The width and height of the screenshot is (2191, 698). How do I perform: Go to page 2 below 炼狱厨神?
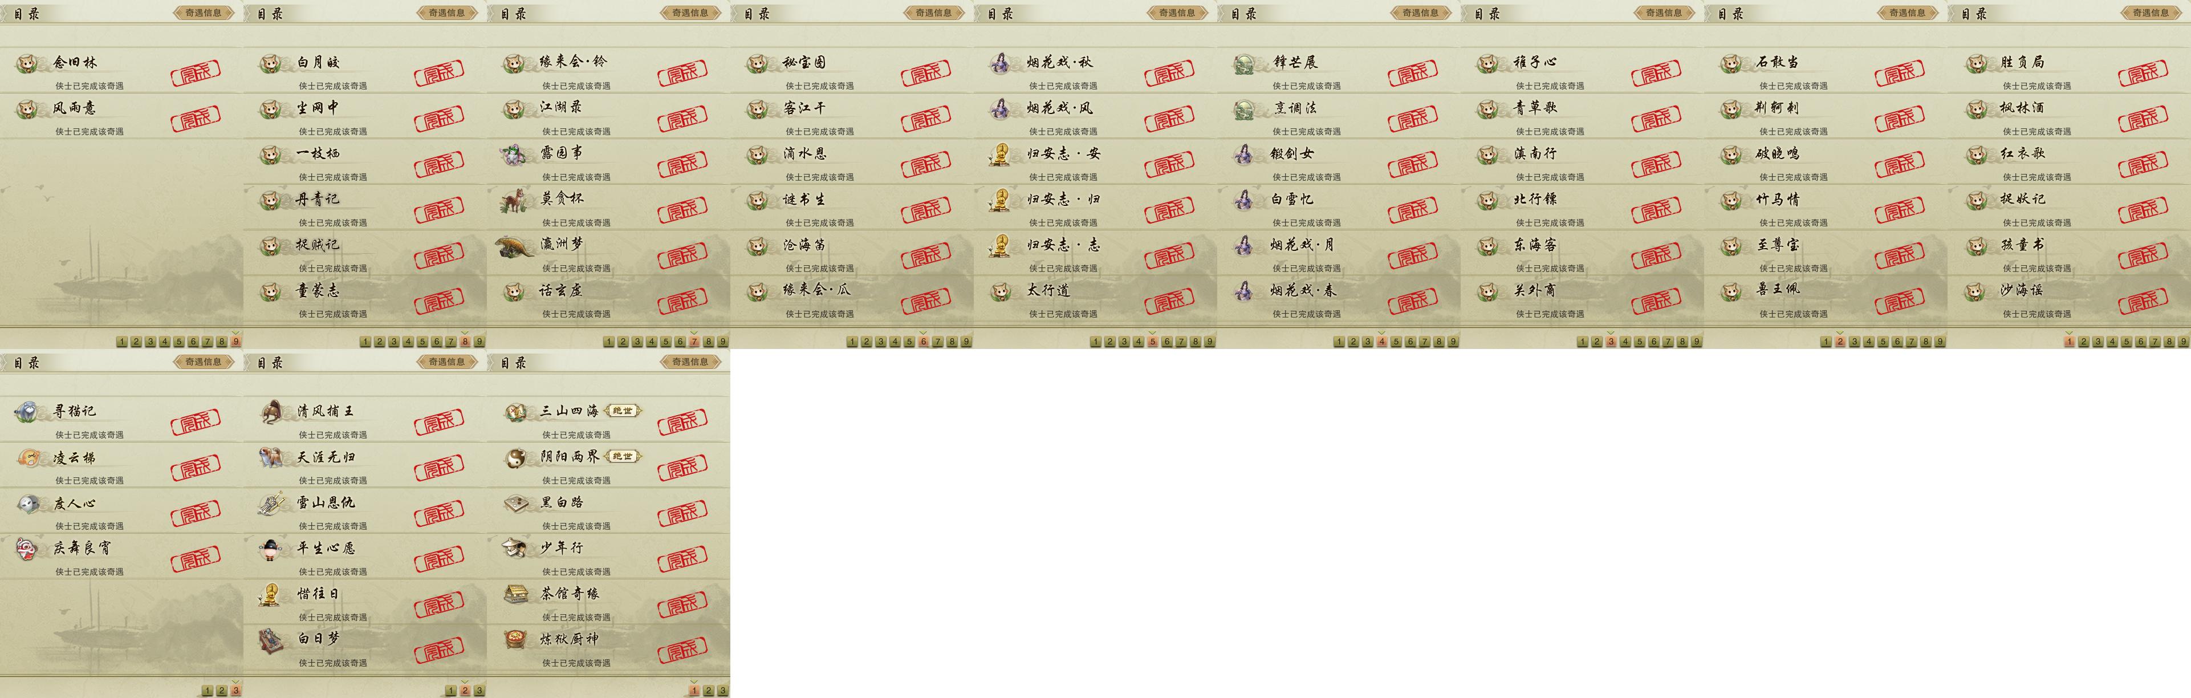709,691
